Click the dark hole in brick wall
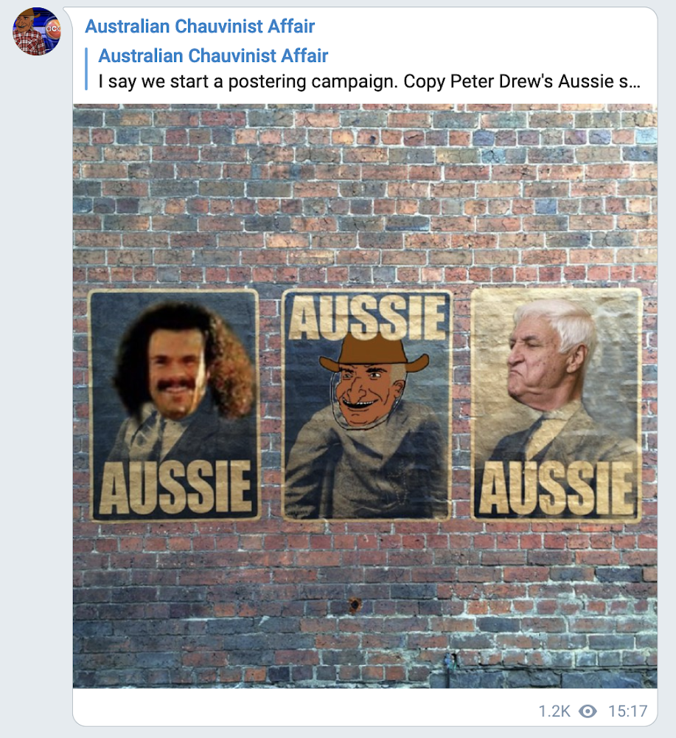The height and width of the screenshot is (738, 676). [355, 604]
